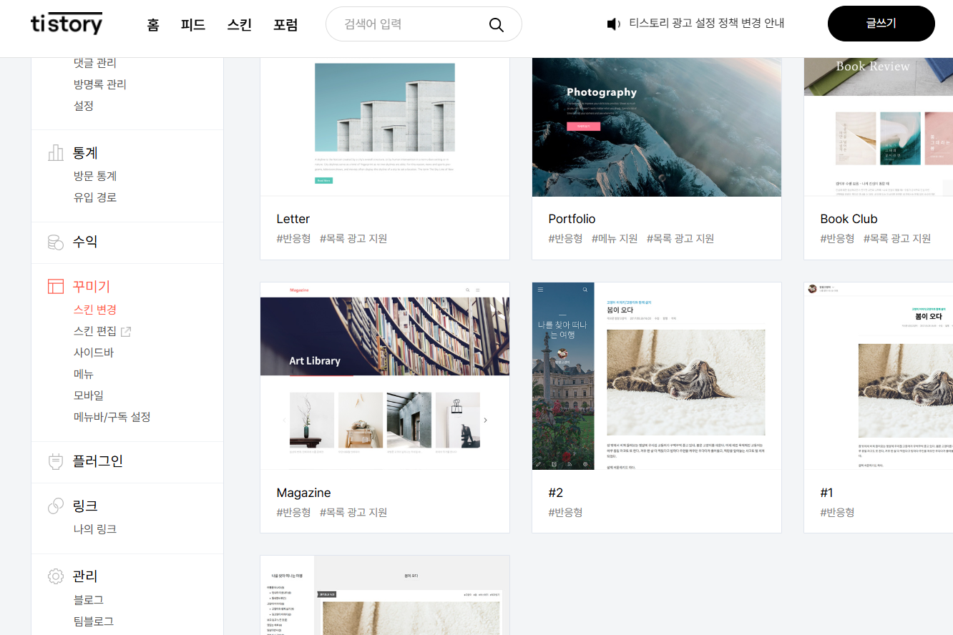Open 블로그 under 관리
The width and height of the screenshot is (953, 635).
point(89,600)
